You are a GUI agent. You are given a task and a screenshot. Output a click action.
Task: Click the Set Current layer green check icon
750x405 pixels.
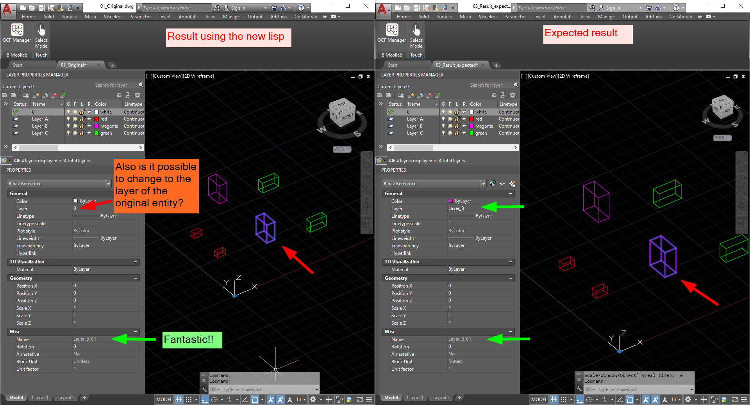[64, 95]
